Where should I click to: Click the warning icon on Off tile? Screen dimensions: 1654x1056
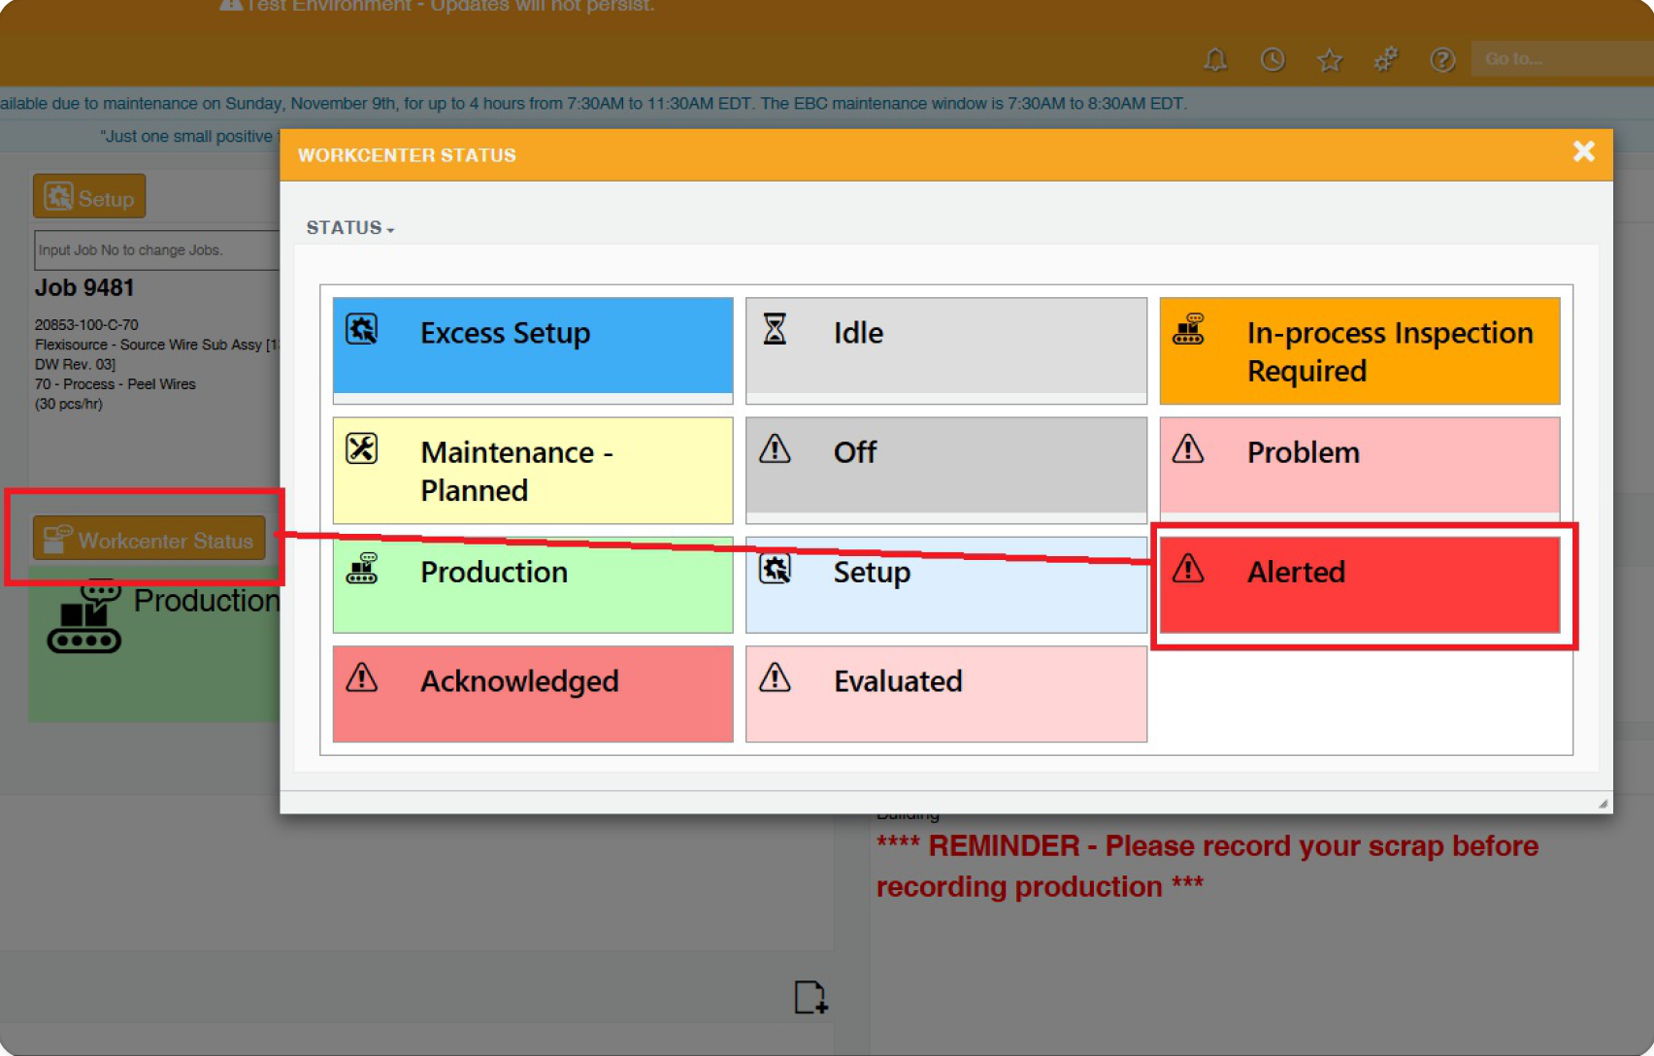coord(775,448)
